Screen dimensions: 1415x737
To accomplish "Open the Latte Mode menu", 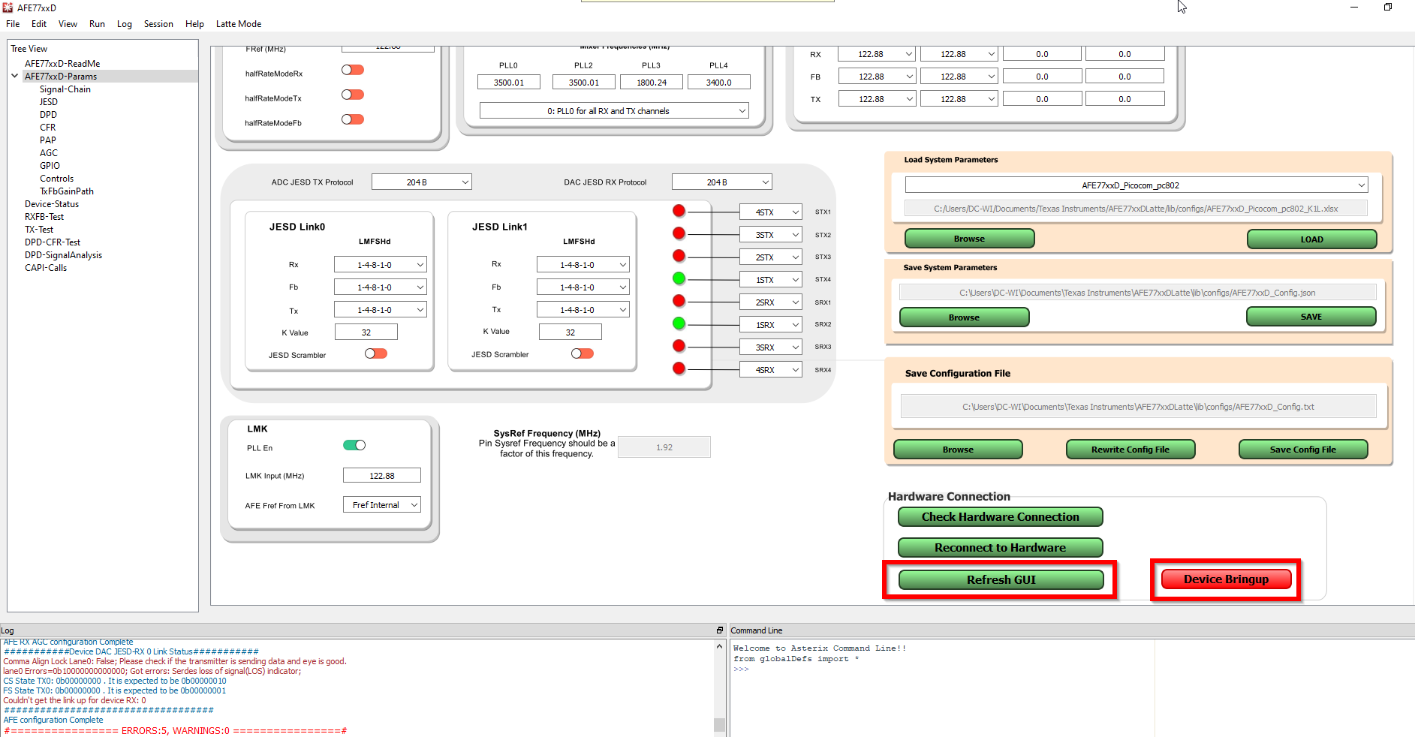I will [x=239, y=24].
